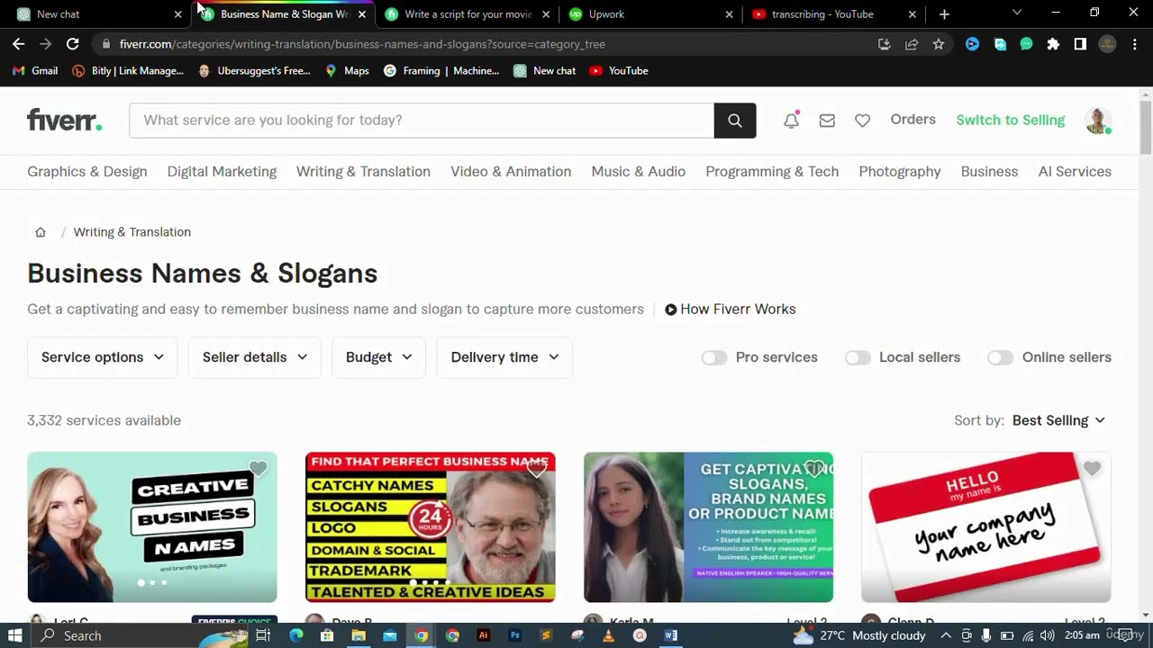The height and width of the screenshot is (648, 1153).
Task: Favorite the Get Captivating Slogans gig
Action: pyautogui.click(x=814, y=469)
